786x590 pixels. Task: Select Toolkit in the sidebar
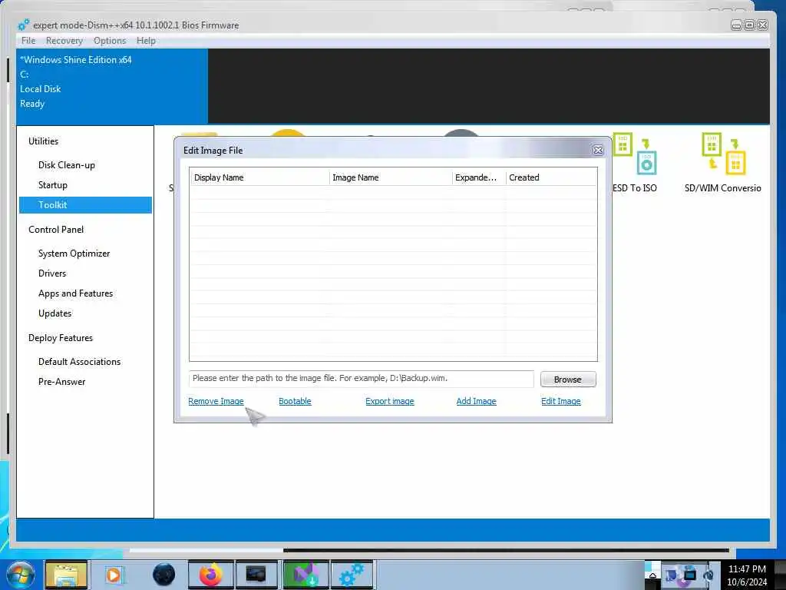pyautogui.click(x=85, y=204)
